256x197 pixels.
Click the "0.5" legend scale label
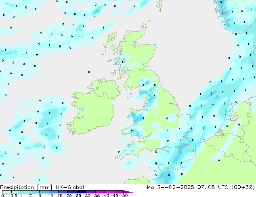coord(14,195)
